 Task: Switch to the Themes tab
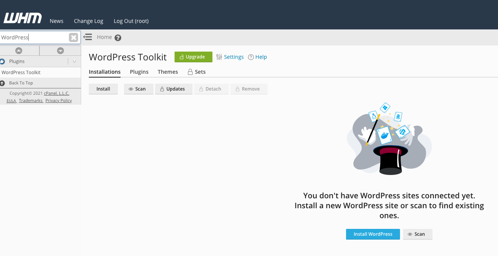168,71
